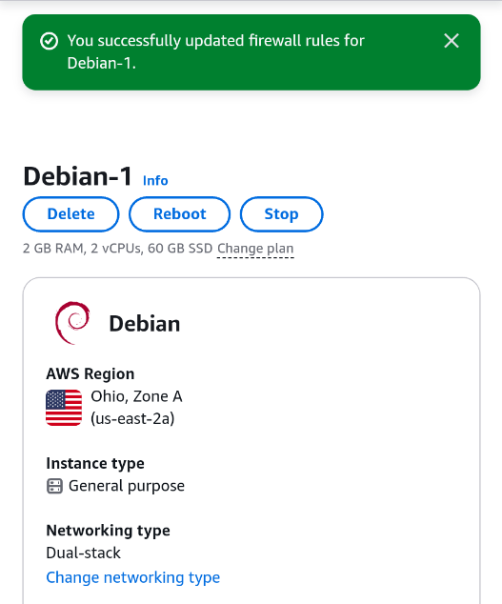The image size is (502, 604).
Task: Dismiss the firewall rules success notification
Action: point(452,41)
